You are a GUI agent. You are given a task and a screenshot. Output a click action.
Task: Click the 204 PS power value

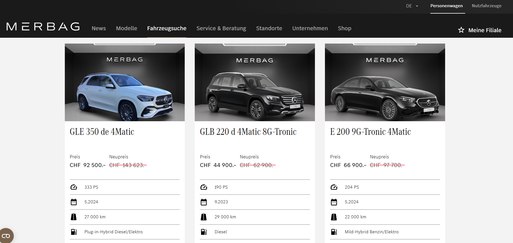(352, 187)
